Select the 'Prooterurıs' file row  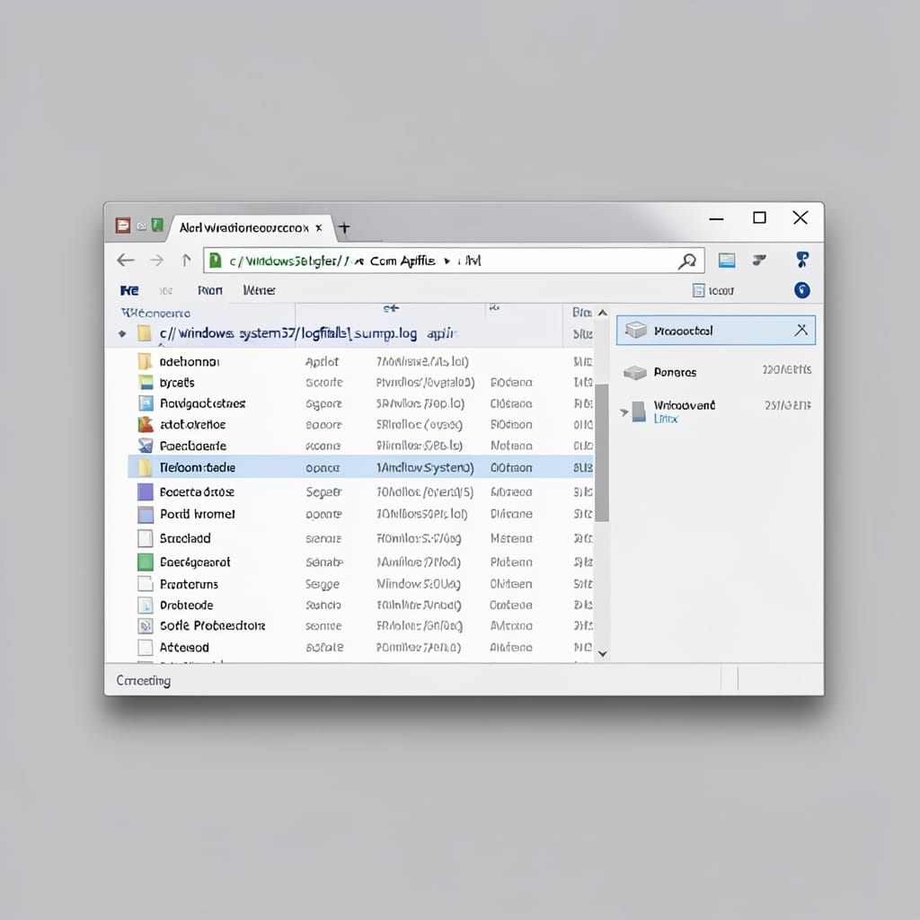click(x=360, y=584)
